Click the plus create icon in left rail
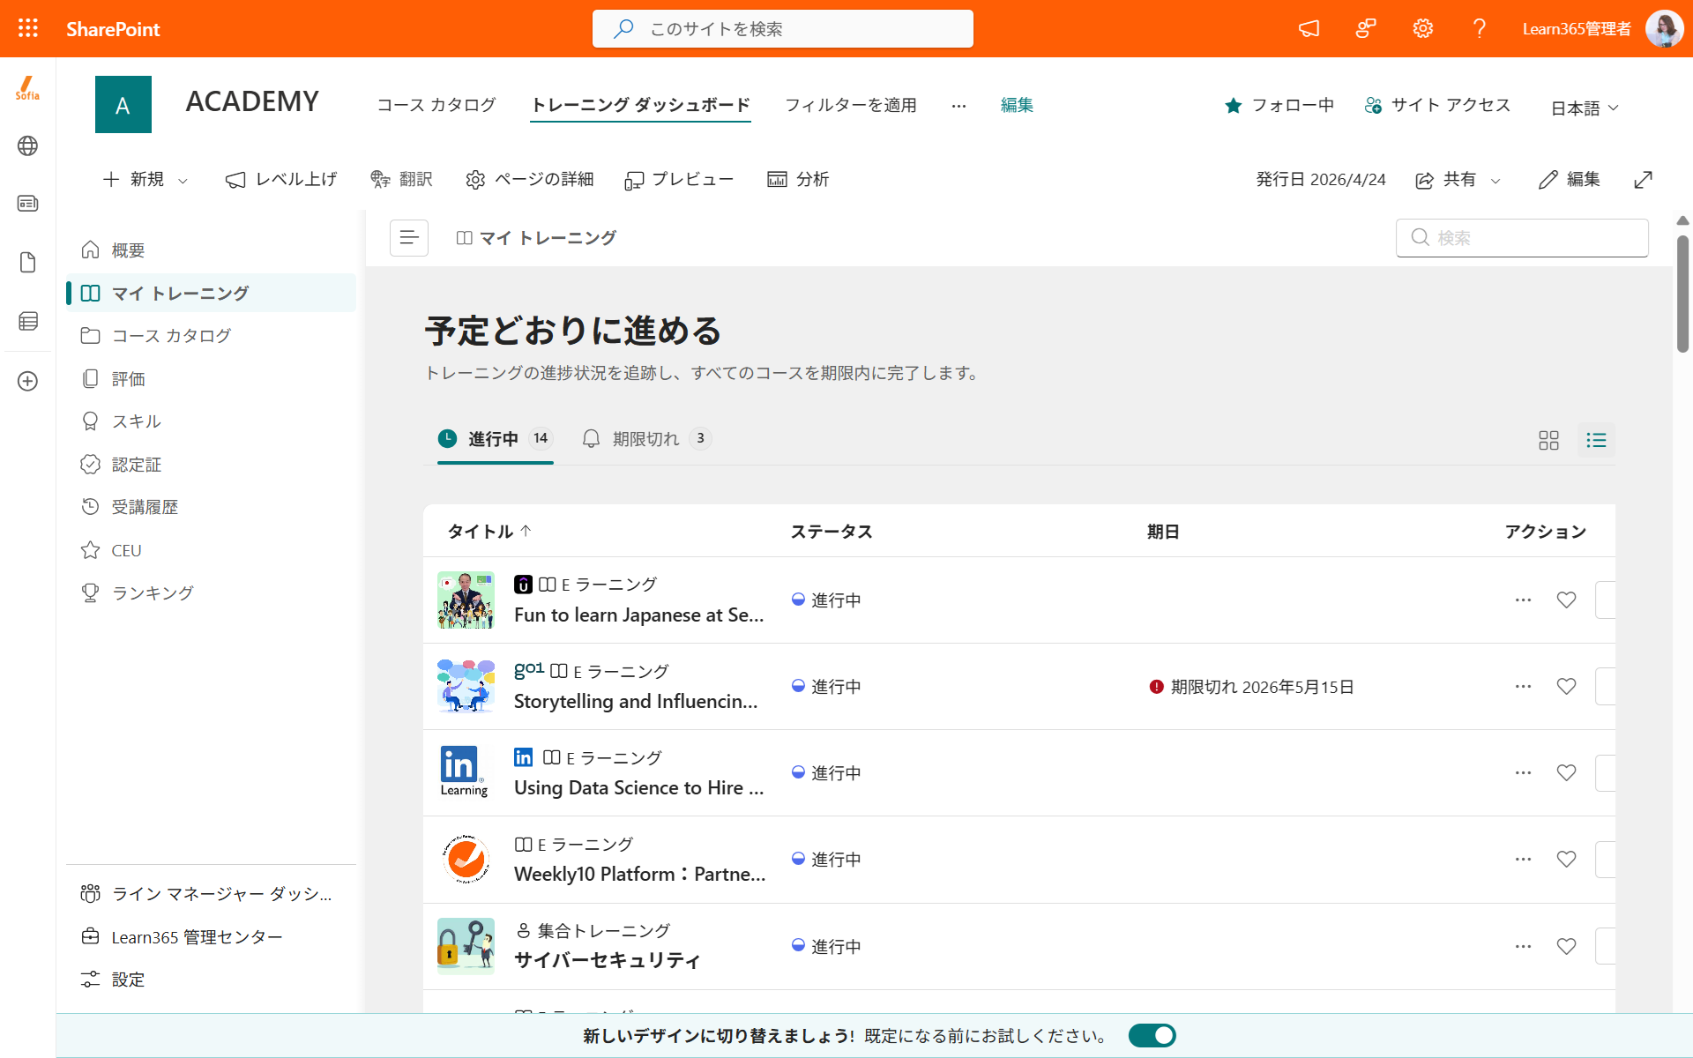 [x=27, y=381]
